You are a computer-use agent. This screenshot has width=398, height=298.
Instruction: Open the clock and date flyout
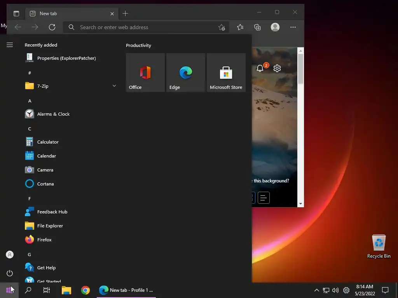coord(365,290)
